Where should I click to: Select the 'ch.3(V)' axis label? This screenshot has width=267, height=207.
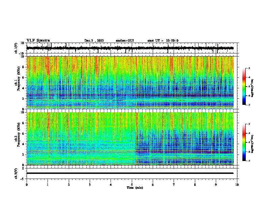point(16,174)
